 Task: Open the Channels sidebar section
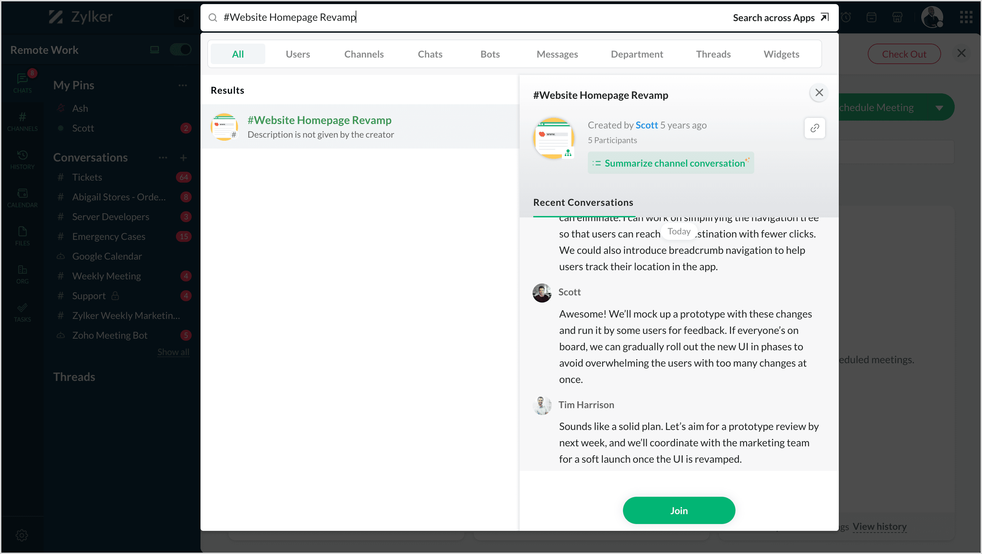(22, 121)
